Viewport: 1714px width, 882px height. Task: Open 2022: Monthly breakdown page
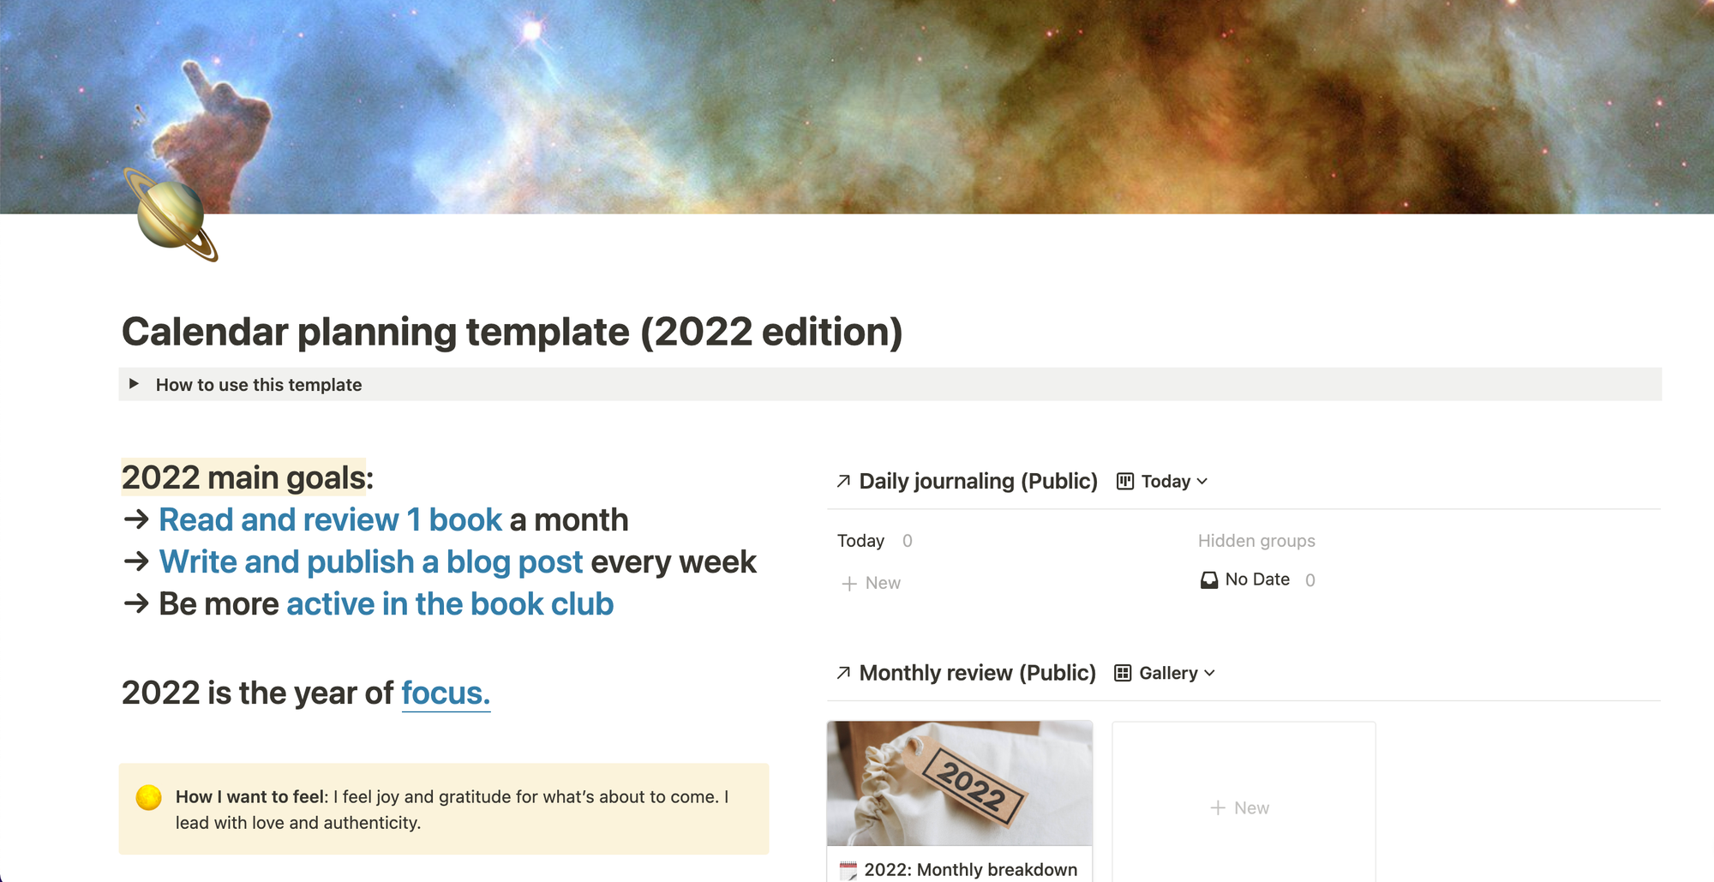tap(971, 869)
